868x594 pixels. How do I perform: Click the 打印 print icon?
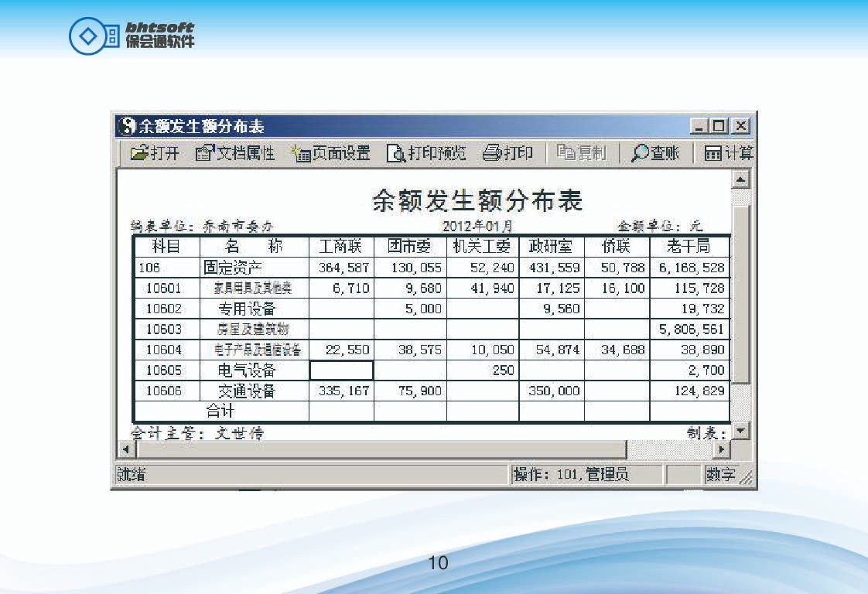point(493,153)
